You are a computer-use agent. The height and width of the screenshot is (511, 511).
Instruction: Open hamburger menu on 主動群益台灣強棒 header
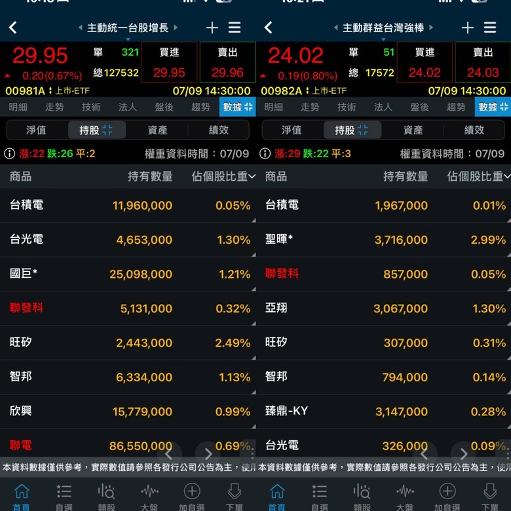490,28
